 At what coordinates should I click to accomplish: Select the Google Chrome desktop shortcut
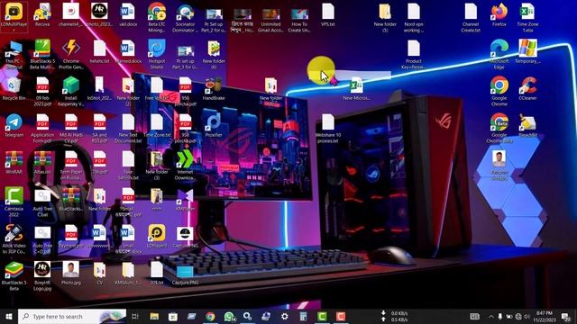[499, 91]
